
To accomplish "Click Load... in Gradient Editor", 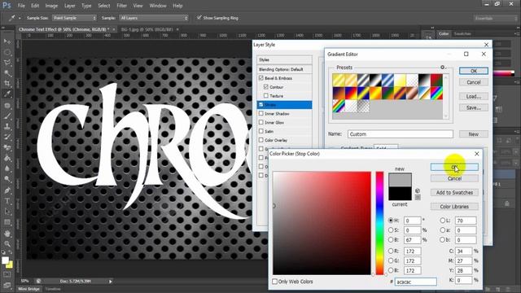I will click(x=474, y=96).
